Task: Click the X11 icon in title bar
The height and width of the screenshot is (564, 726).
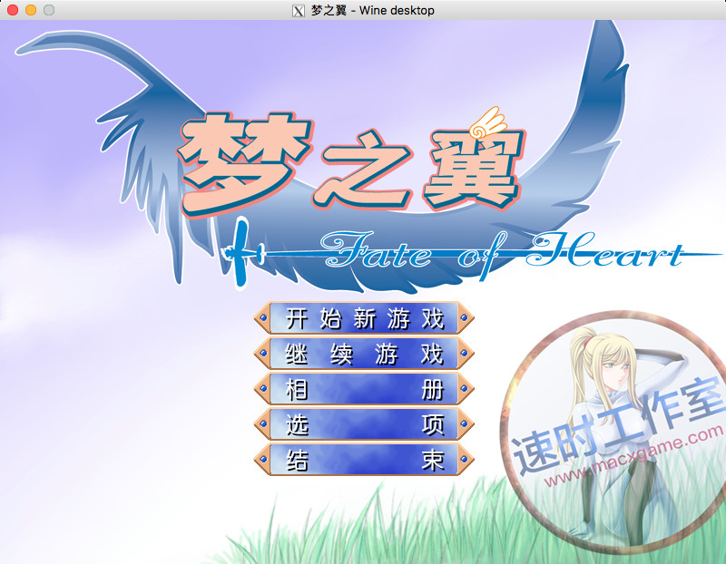Action: tap(299, 10)
